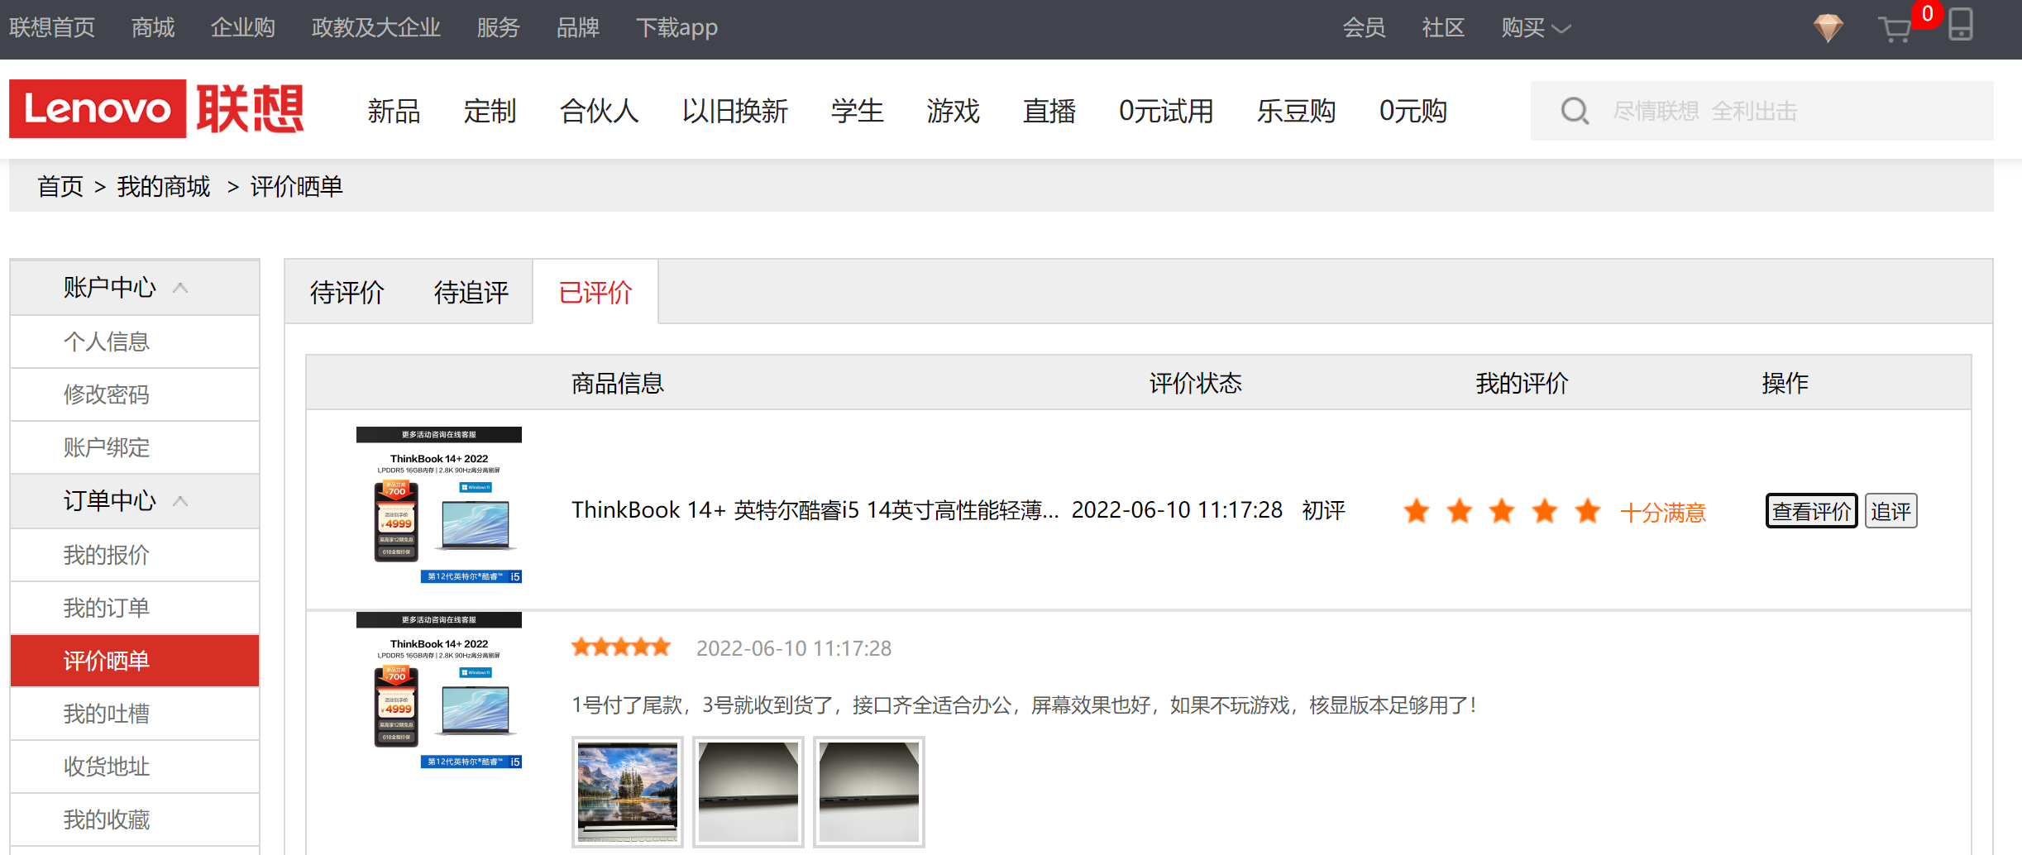Open 服务 in the top bar
Screen dimensions: 2022x855
click(x=498, y=28)
